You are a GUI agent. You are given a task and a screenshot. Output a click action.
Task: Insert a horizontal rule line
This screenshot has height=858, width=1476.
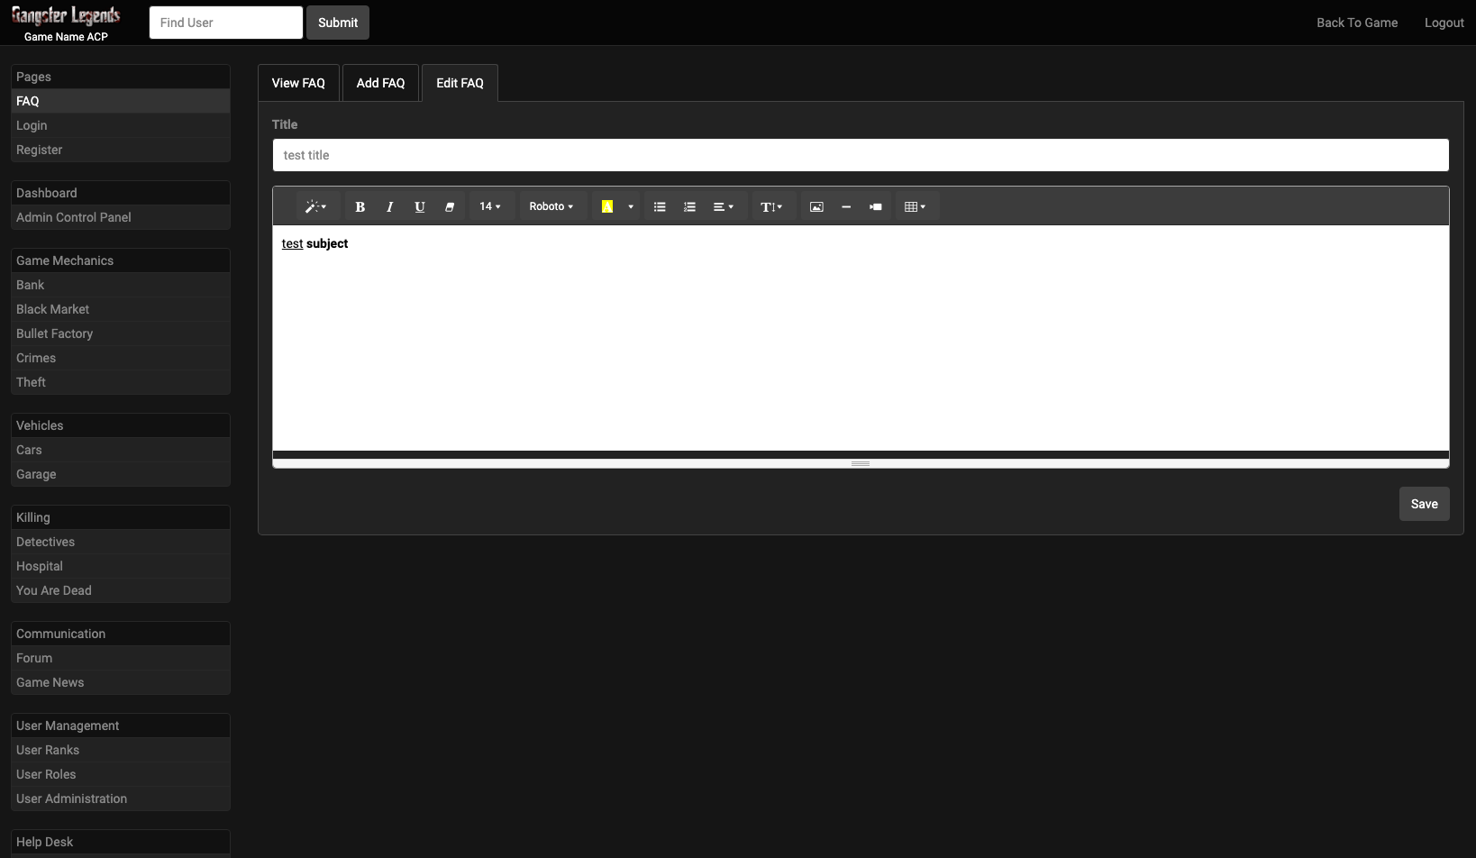[846, 206]
